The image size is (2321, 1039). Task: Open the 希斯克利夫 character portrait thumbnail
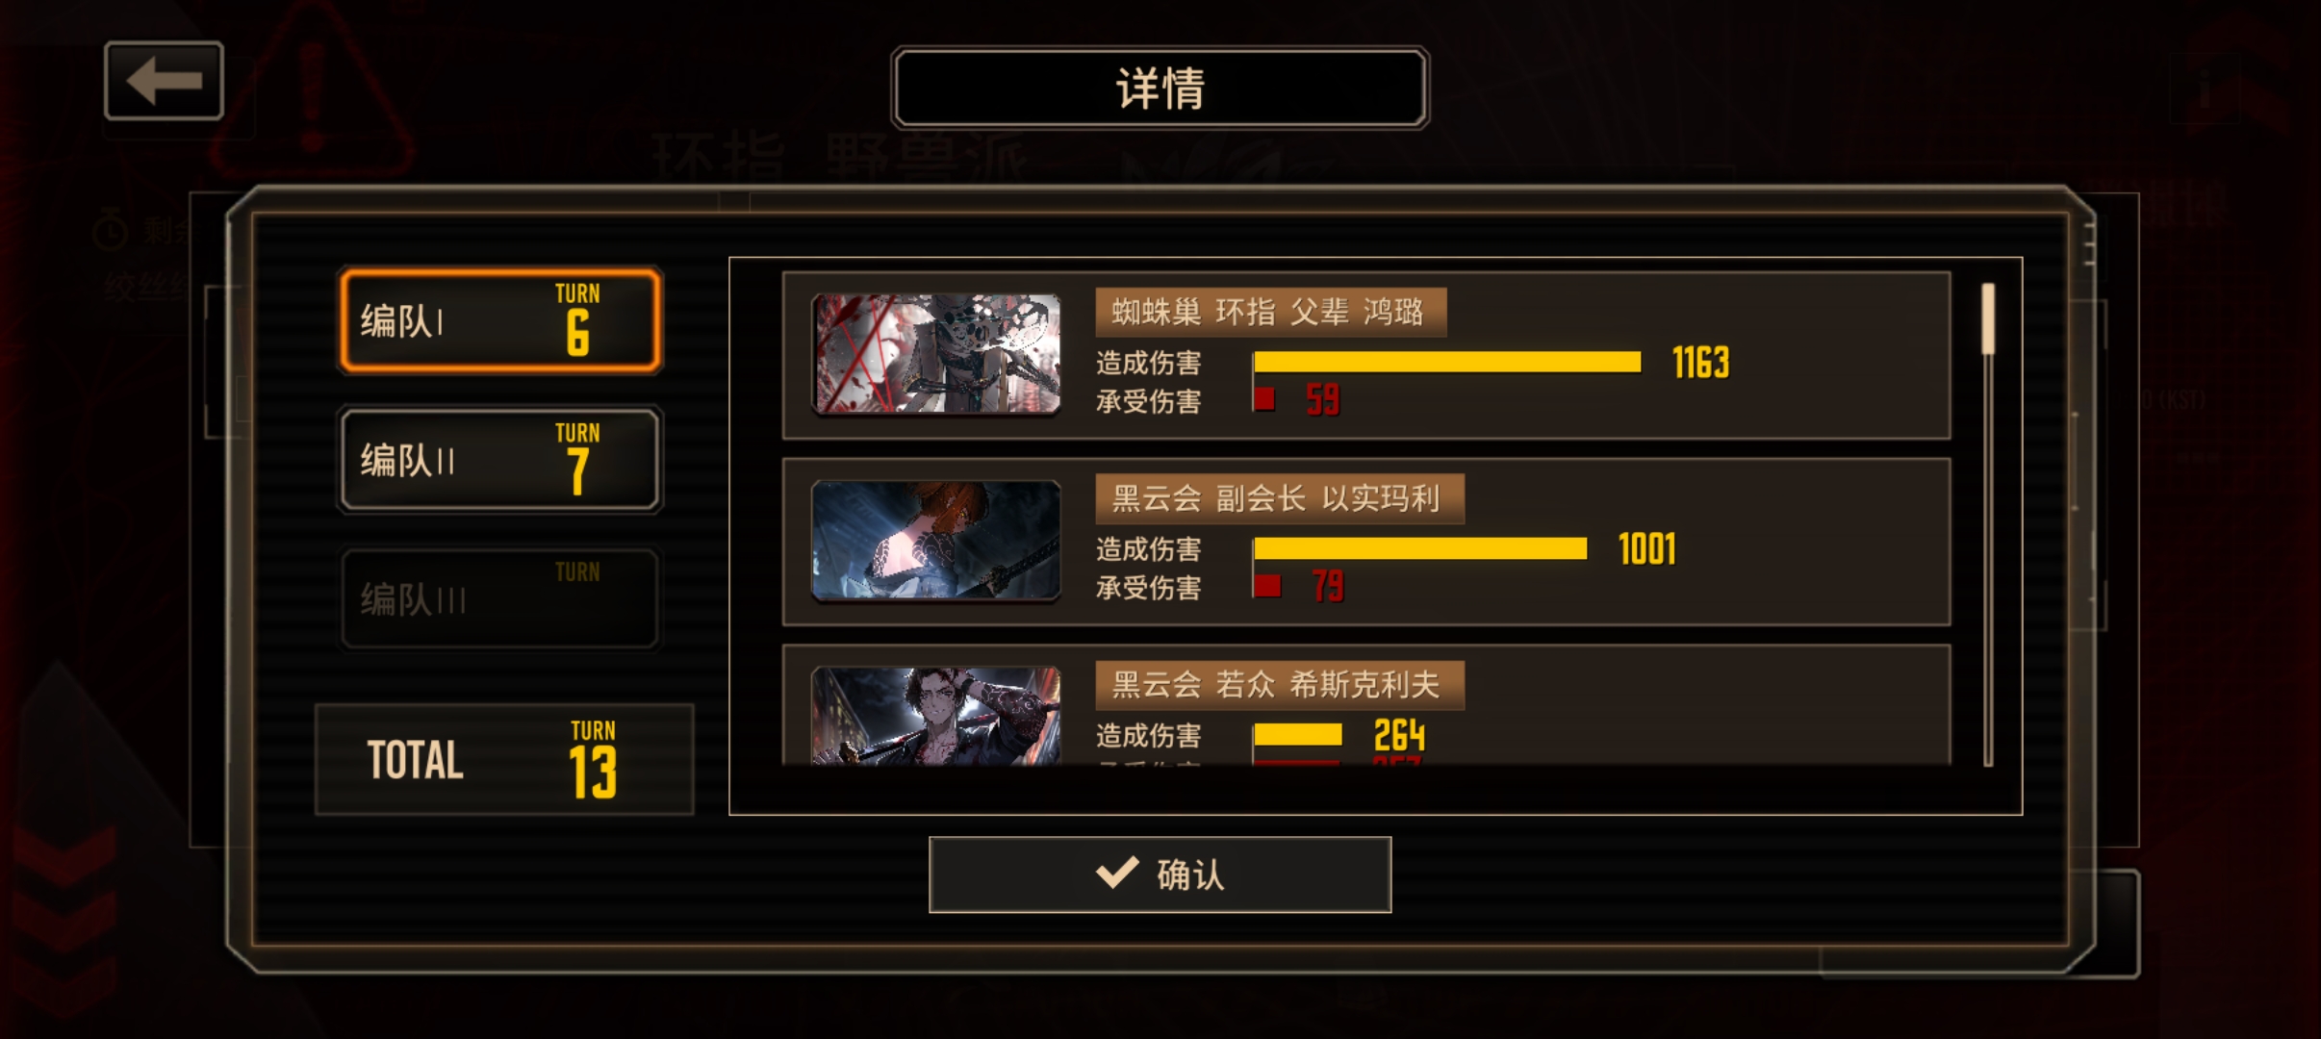936,717
